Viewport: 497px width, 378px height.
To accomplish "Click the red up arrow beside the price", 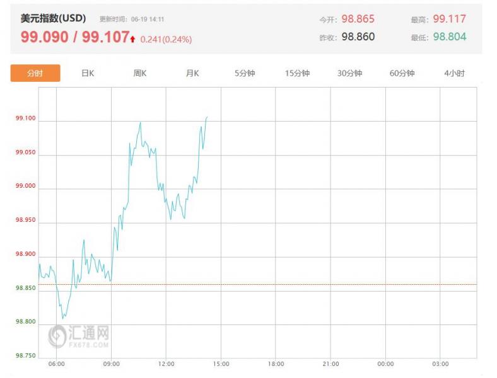I will 133,39.
